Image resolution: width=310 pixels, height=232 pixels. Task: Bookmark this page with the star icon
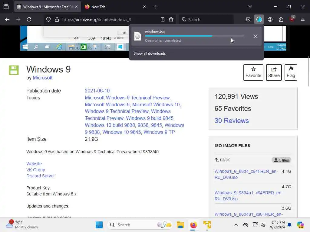click(x=171, y=19)
